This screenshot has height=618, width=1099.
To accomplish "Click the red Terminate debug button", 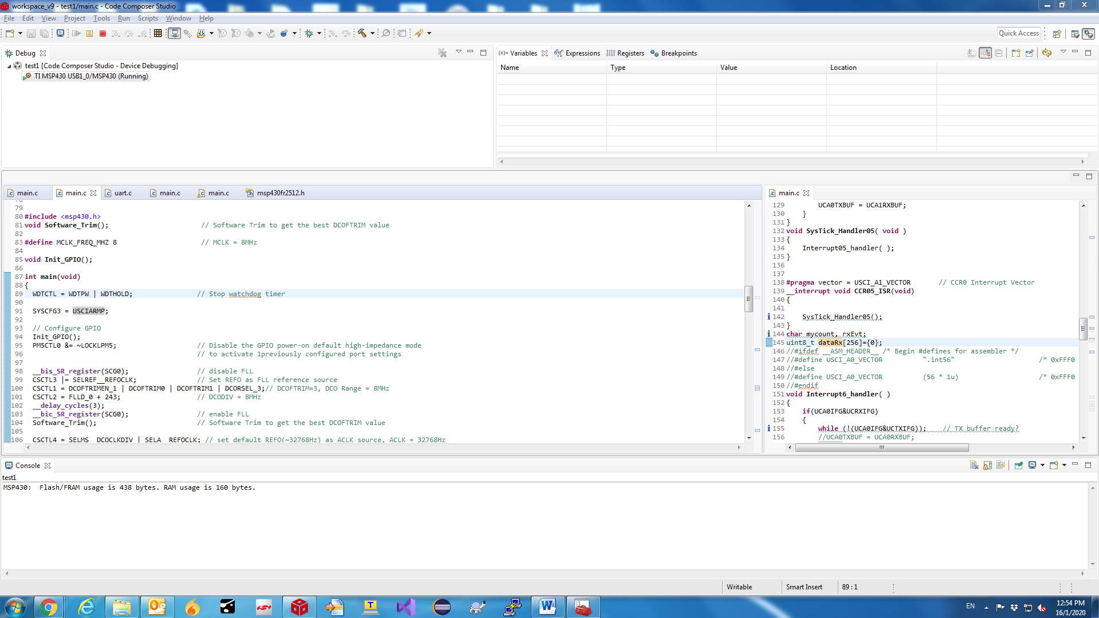I will [x=103, y=34].
